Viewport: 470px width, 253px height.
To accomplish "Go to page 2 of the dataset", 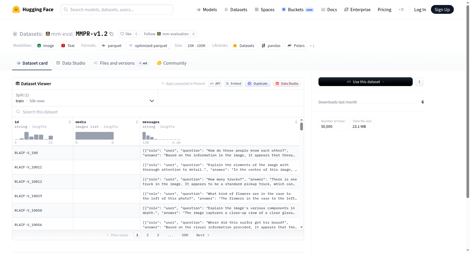I will pos(147,235).
